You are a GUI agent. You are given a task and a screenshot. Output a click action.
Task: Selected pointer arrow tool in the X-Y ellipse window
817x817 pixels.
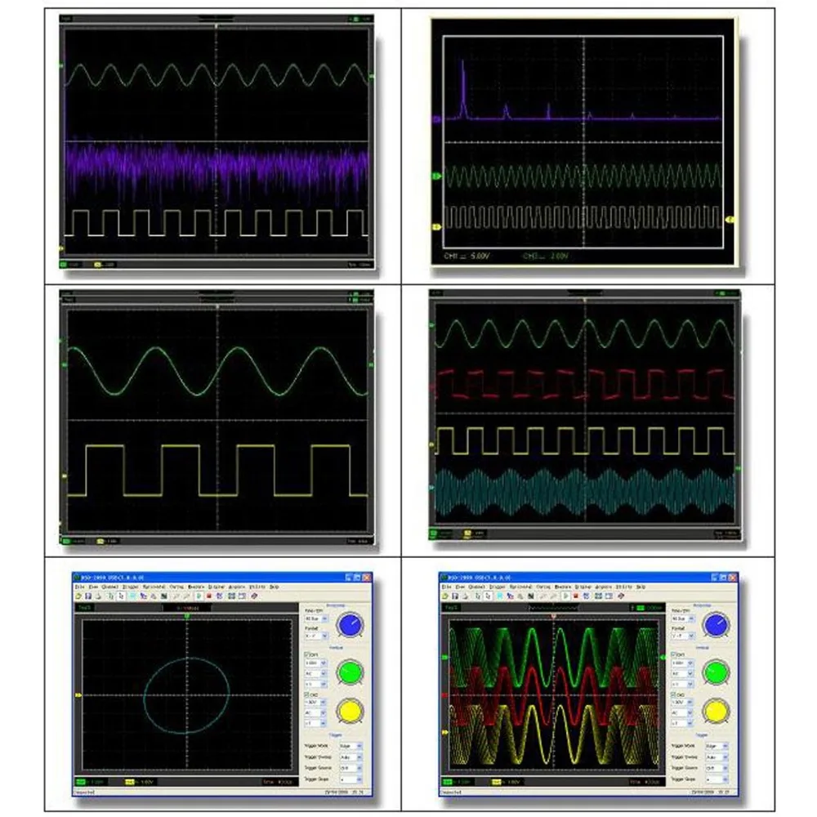(121, 596)
